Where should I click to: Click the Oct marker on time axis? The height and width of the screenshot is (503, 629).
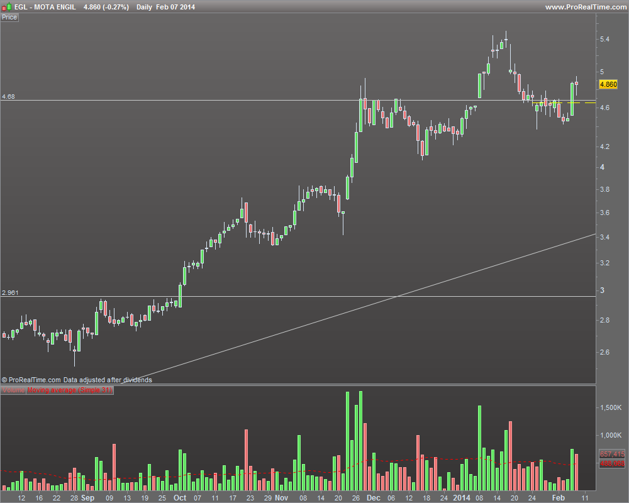click(x=180, y=498)
